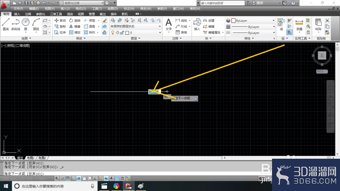Screen dimensions: 340x191
Task: Click the 插入 (Insert block) icon
Action: pos(197,24)
